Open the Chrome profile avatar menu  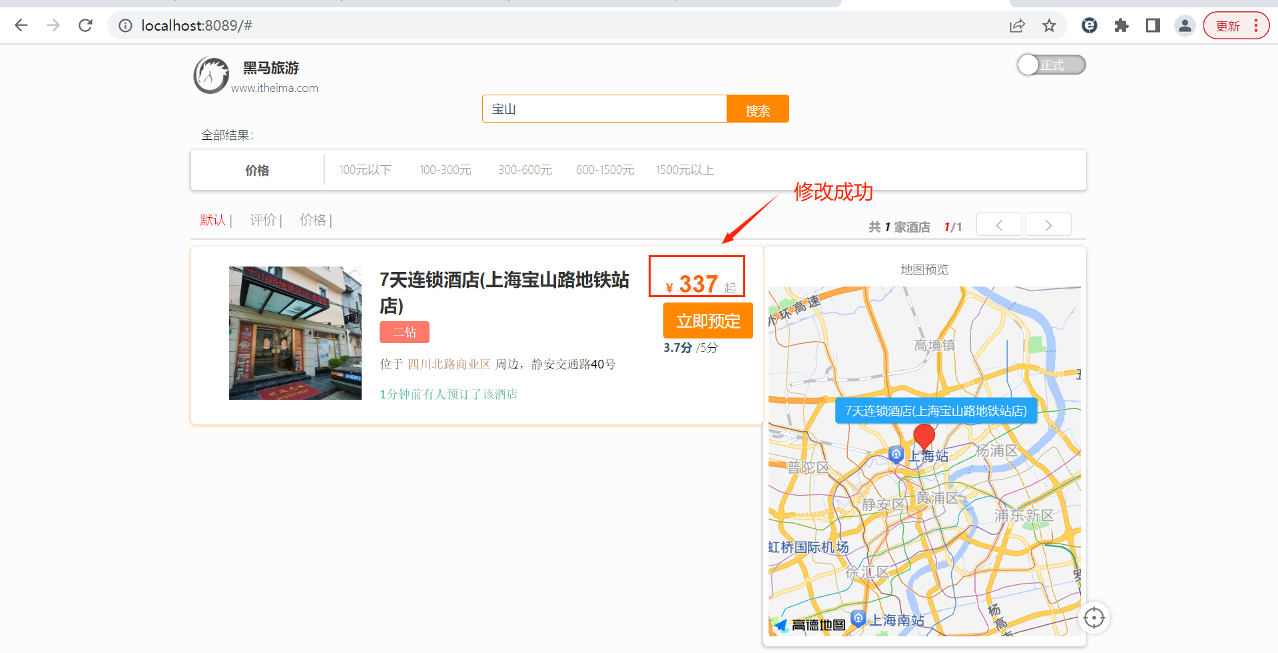pyautogui.click(x=1185, y=25)
